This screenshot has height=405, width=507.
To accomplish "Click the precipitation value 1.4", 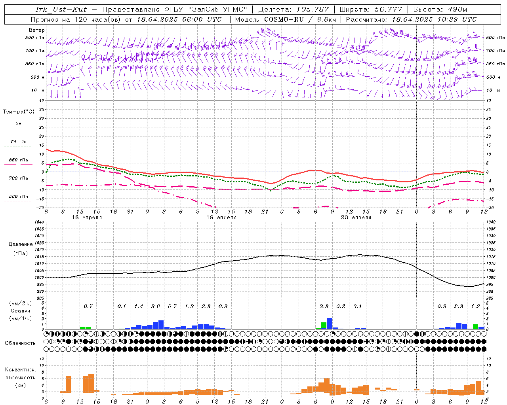I will (139, 306).
